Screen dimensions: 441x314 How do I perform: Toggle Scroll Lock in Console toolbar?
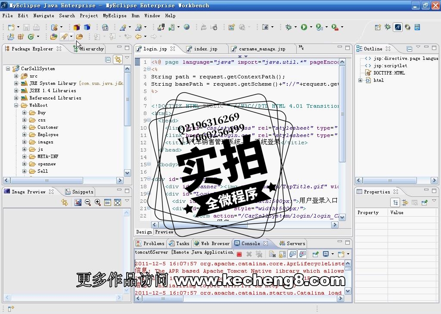pyautogui.click(x=282, y=255)
